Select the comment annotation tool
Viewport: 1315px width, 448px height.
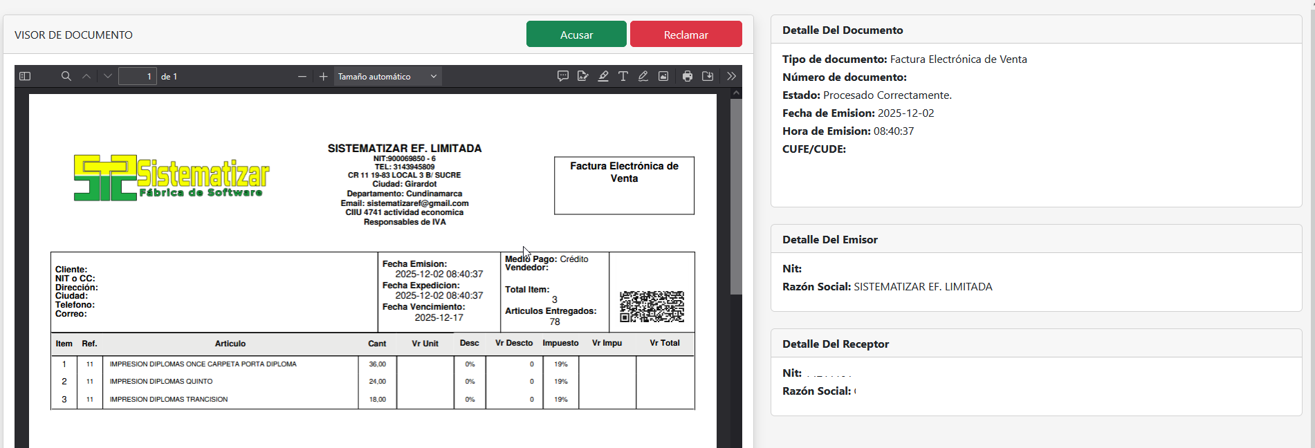[x=563, y=76]
